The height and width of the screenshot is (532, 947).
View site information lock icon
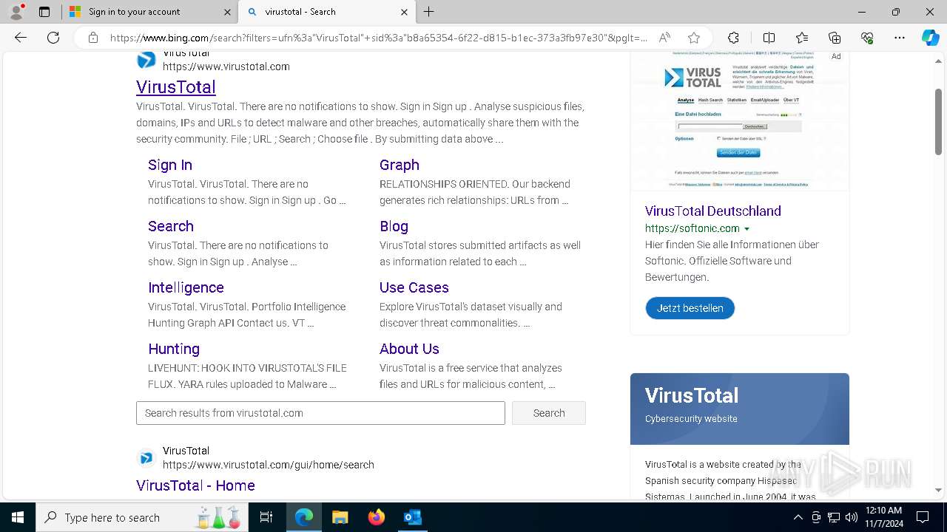coord(92,38)
